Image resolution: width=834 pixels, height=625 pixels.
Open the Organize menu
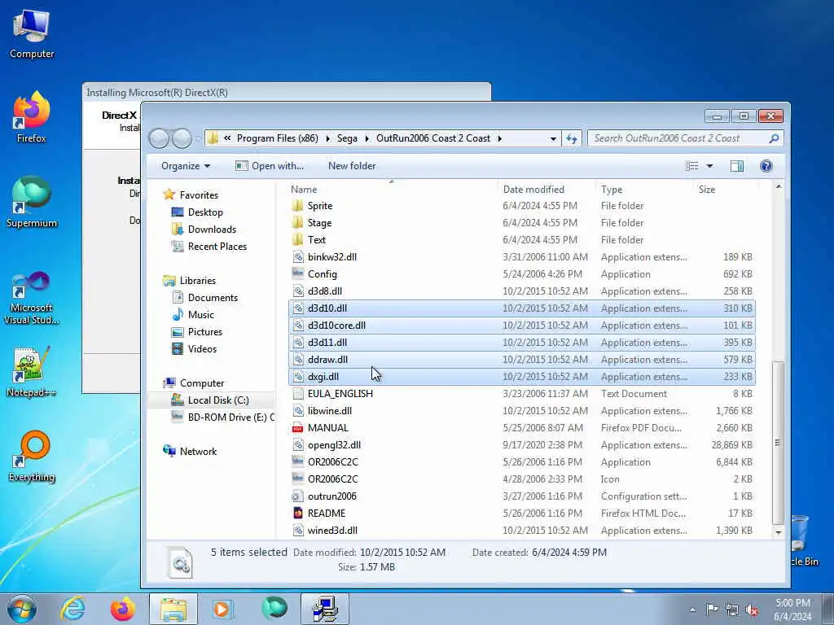pos(186,166)
